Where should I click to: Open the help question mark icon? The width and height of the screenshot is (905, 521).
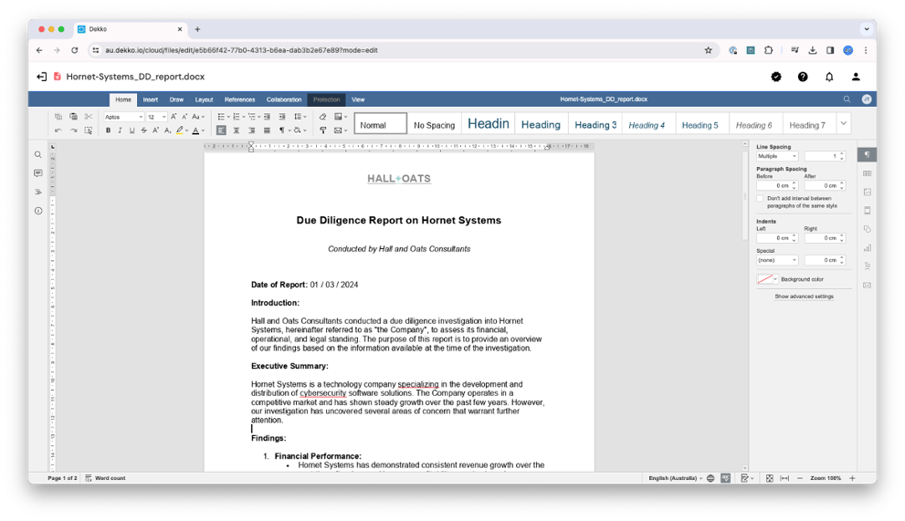click(803, 77)
